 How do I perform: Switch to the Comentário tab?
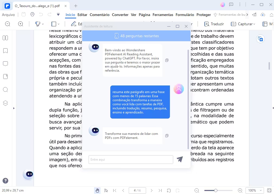(100, 15)
